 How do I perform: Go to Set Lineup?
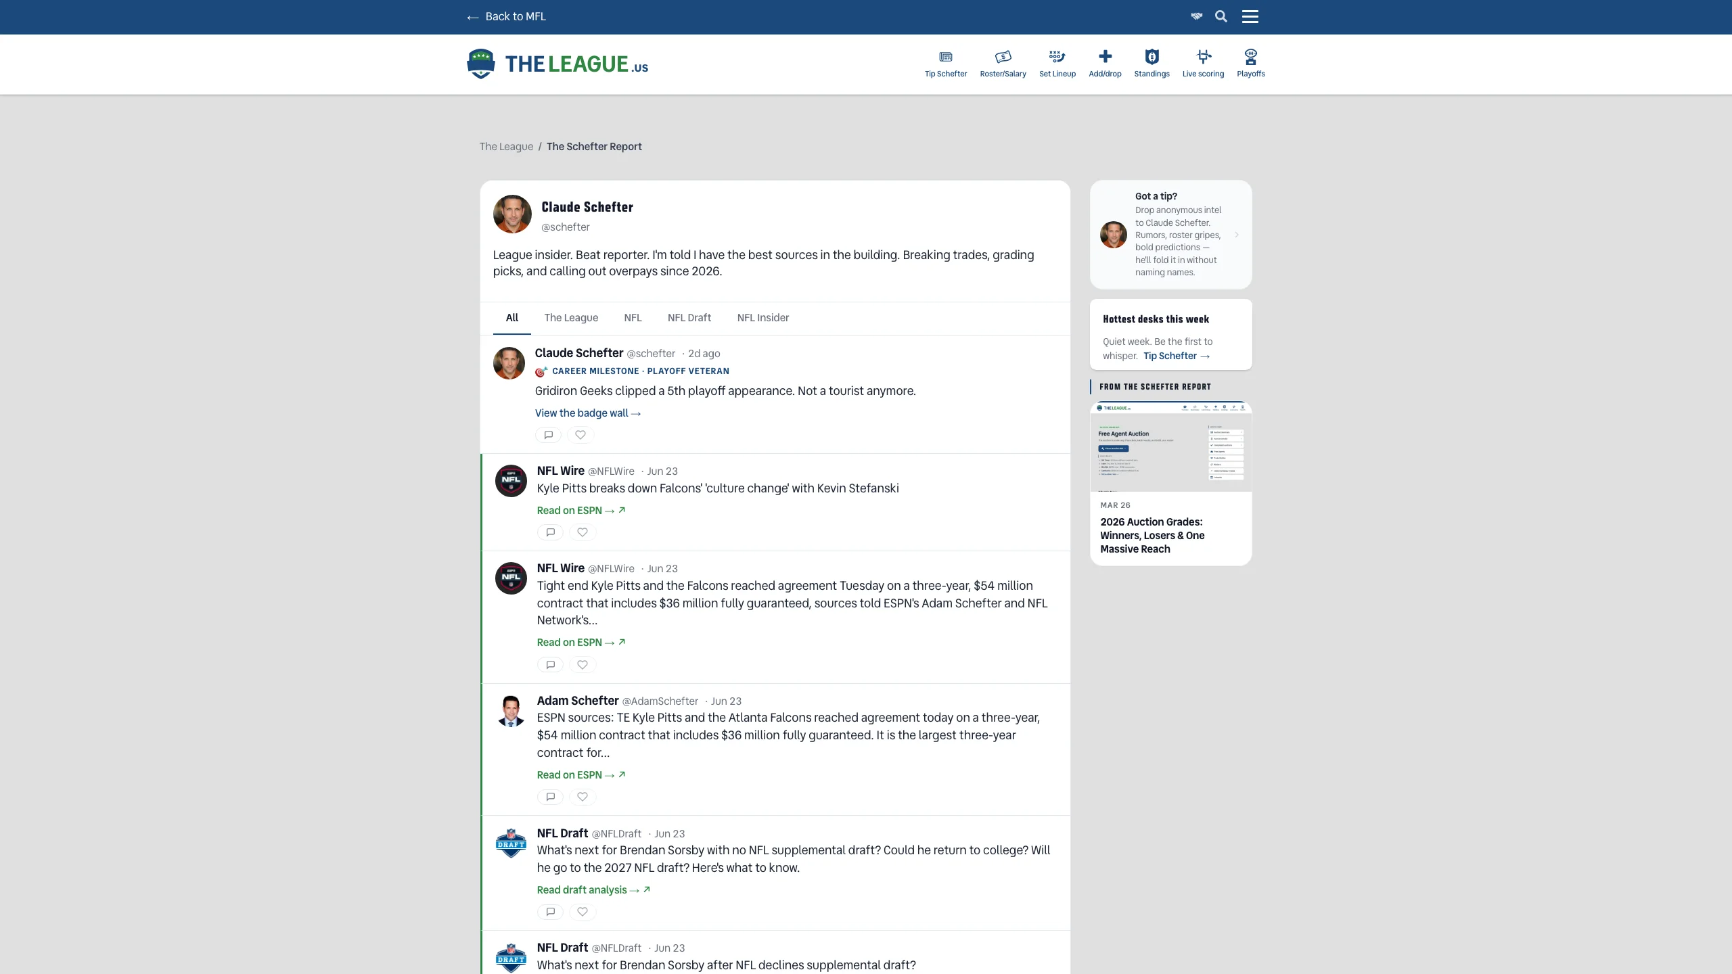1057,64
